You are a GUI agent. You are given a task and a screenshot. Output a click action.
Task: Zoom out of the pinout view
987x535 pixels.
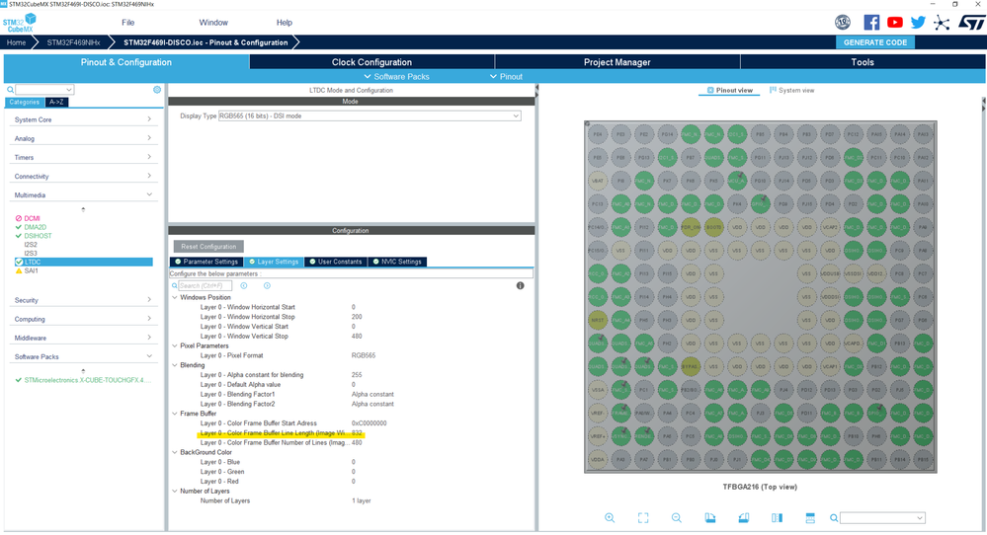(x=676, y=518)
